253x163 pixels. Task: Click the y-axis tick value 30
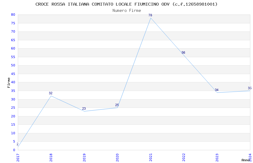click(13, 99)
